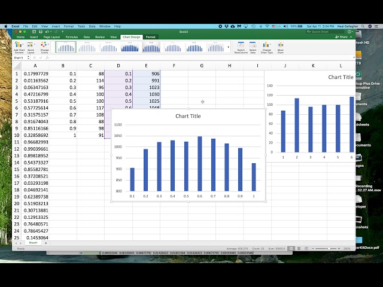Open the Tools menu in menu bar
The height and width of the screenshot is (287, 383).
(x=81, y=26)
